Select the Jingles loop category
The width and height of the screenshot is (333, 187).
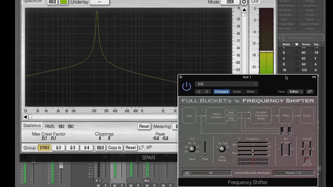coord(310,29)
